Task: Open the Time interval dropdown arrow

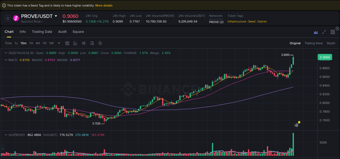Action: 59,43
